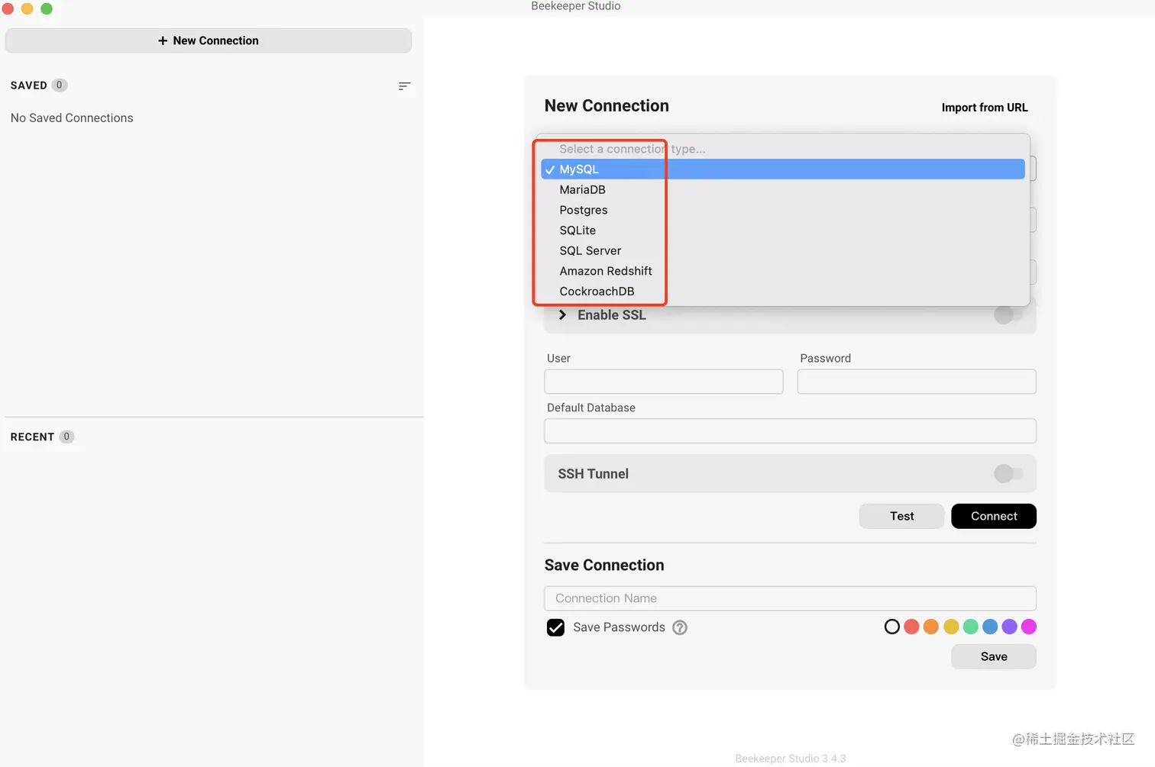This screenshot has height=767, width=1155.
Task: Uncheck the Save Passwords checkbox
Action: pyautogui.click(x=555, y=627)
